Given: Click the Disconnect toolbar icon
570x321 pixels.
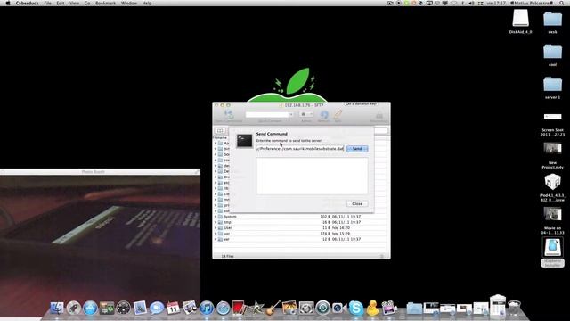Looking at the screenshot, I should pyautogui.click(x=379, y=117).
